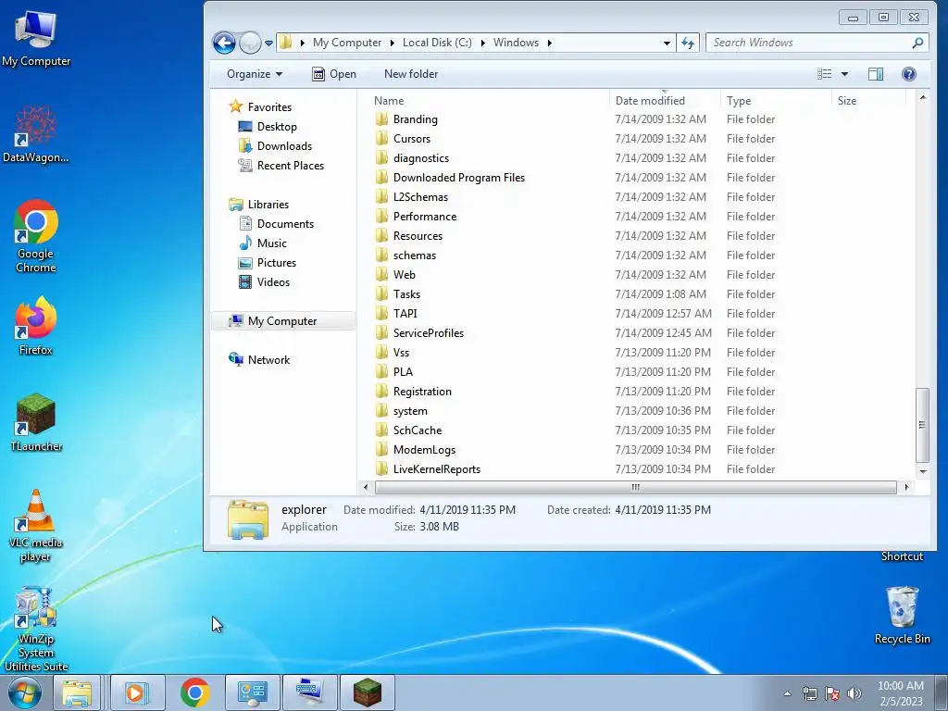Select the Tasks folder icon
Image resolution: width=948 pixels, height=711 pixels.
coord(381,293)
